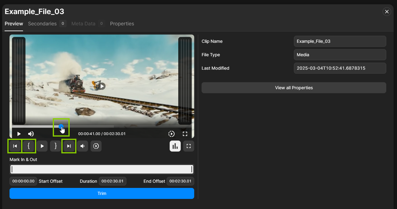Select the Meta Data tab

tap(83, 24)
